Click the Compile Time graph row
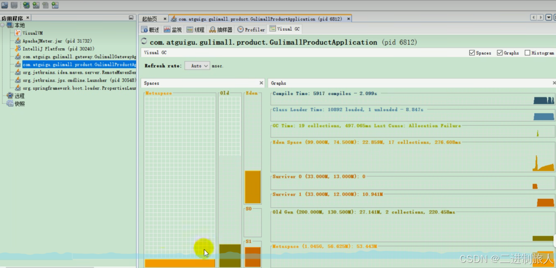The width and height of the screenshot is (556, 268). click(x=413, y=98)
